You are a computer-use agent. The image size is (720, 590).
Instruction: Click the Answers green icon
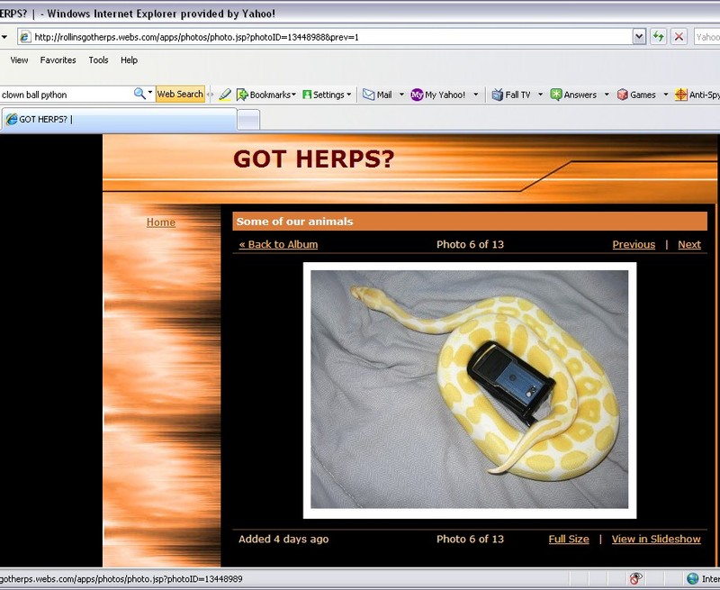point(556,95)
